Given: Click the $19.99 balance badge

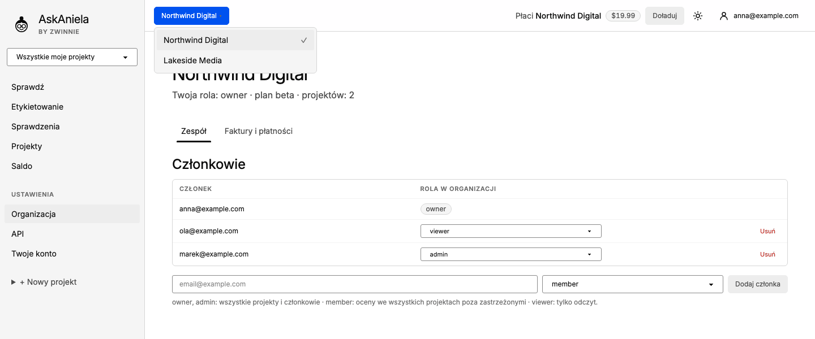Looking at the screenshot, I should pyautogui.click(x=623, y=16).
